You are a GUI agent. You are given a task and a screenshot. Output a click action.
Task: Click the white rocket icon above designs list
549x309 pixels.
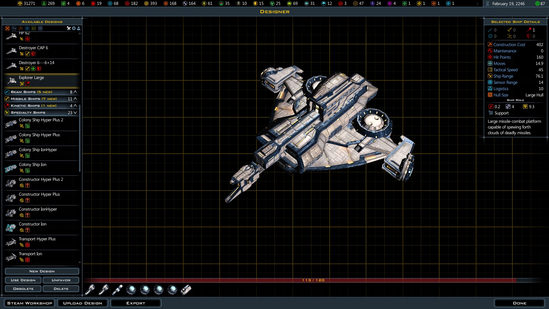click(x=69, y=28)
